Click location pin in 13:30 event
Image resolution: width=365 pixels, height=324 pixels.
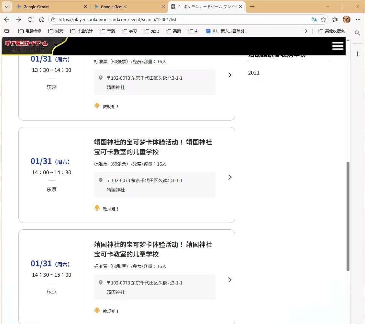101,78
